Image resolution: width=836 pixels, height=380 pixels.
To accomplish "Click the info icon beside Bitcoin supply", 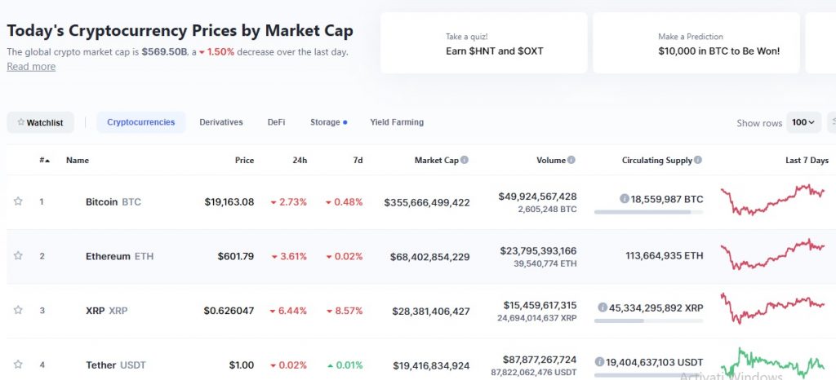I will (624, 198).
